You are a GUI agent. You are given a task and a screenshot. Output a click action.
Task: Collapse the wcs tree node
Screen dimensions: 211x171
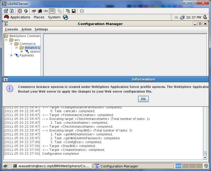[6, 40]
